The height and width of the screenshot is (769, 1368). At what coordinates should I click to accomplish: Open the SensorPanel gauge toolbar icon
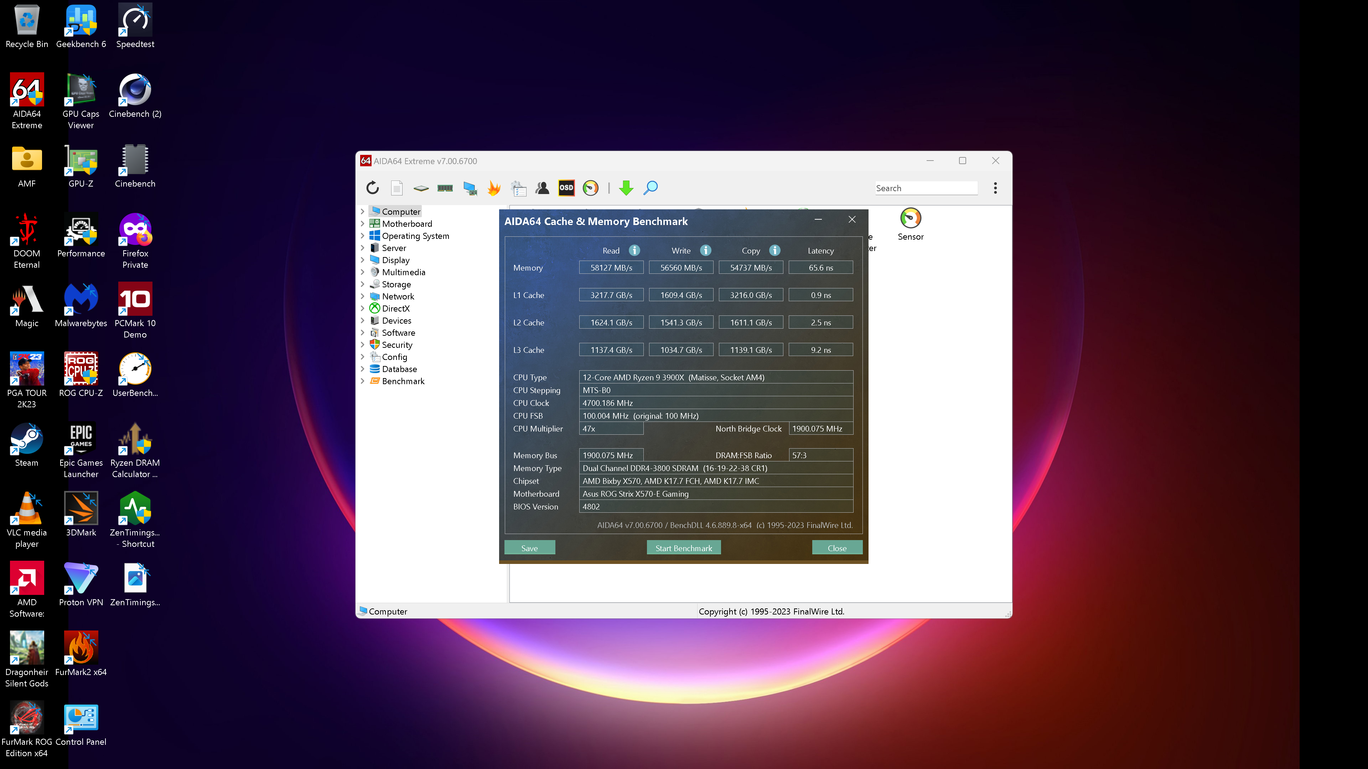591,188
